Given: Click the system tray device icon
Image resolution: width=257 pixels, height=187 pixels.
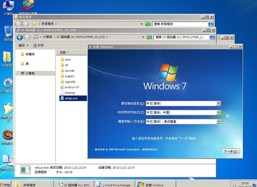Looking at the screenshot, I should pyautogui.click(x=234, y=185).
